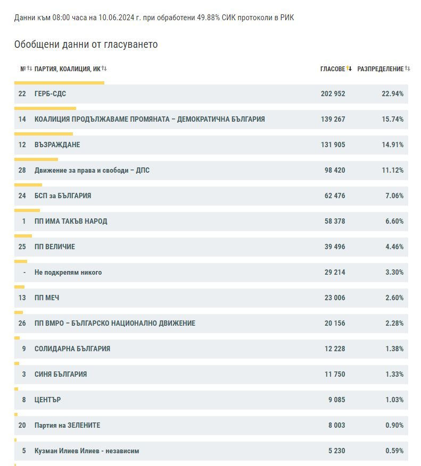Sort by party name arrows icon
The height and width of the screenshot is (466, 421).
point(104,69)
